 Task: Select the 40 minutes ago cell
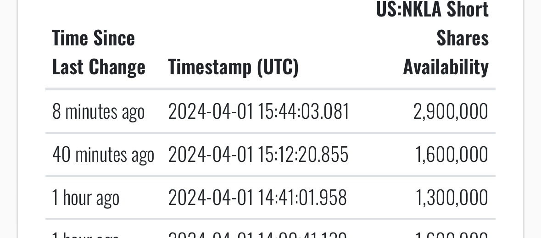(103, 155)
